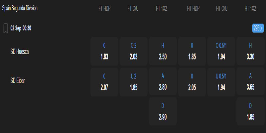
Task: Select SD Eibar HT handicap odds 2.05
Action: pos(192,82)
